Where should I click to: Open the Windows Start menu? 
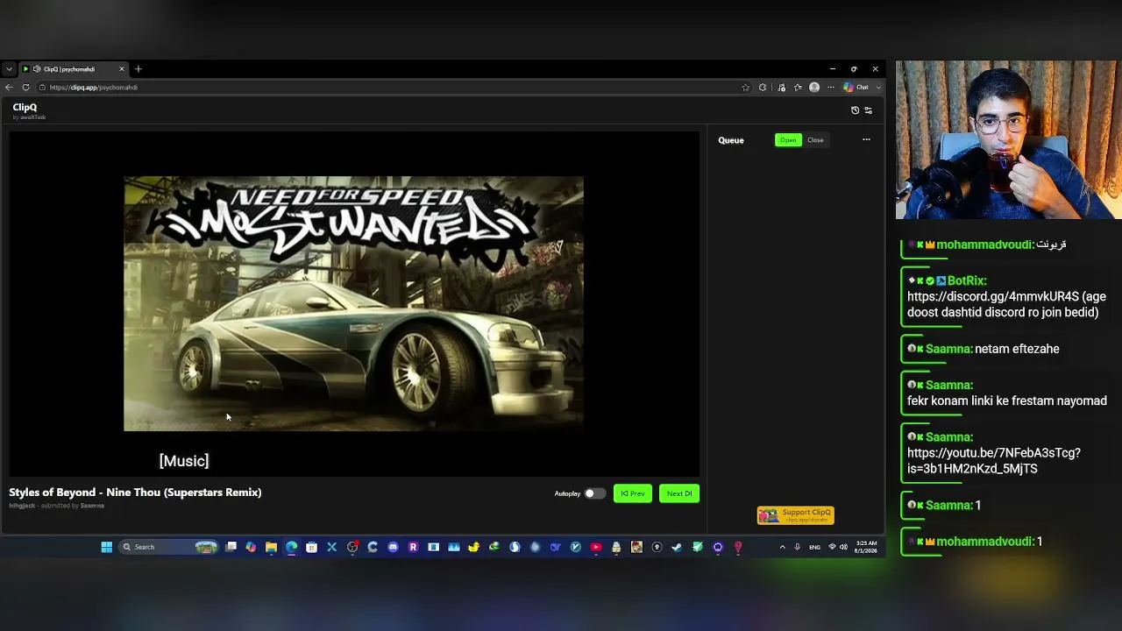click(x=106, y=547)
